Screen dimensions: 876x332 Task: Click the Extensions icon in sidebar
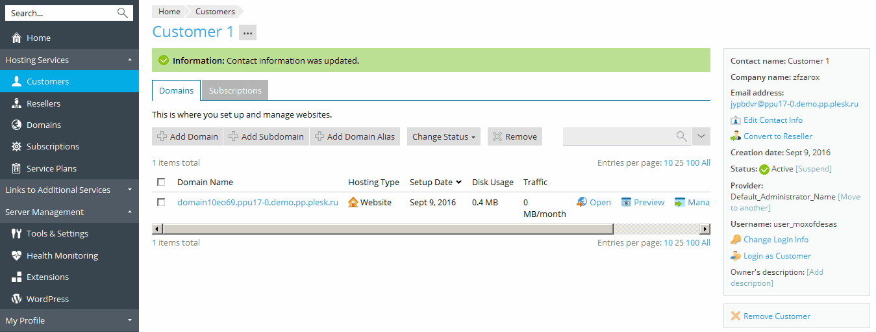pos(16,277)
